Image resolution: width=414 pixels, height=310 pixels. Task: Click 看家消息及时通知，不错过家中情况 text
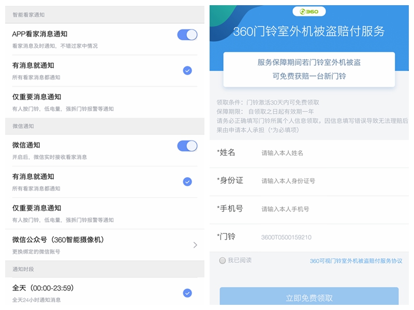55,46
